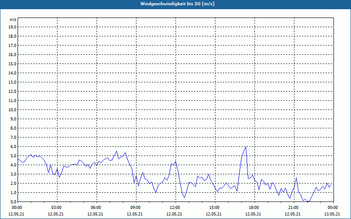Select the 17,0 y-axis label
Screen dimensions: 351x219
12,46
